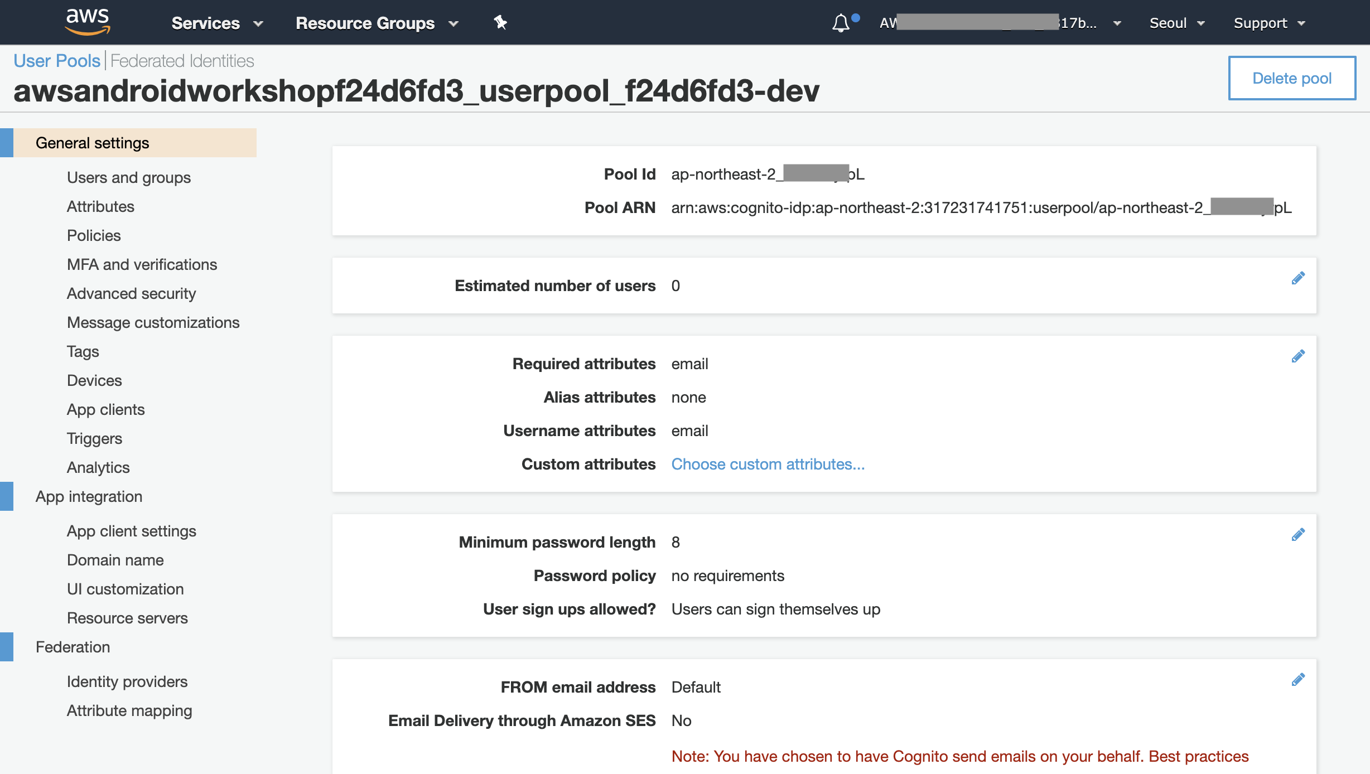Viewport: 1370px width, 774px height.
Task: Open Users and groups settings
Action: tap(129, 177)
